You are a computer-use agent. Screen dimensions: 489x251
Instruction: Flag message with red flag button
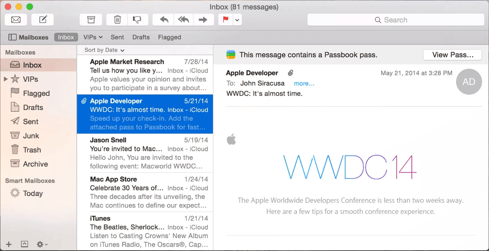(x=225, y=20)
